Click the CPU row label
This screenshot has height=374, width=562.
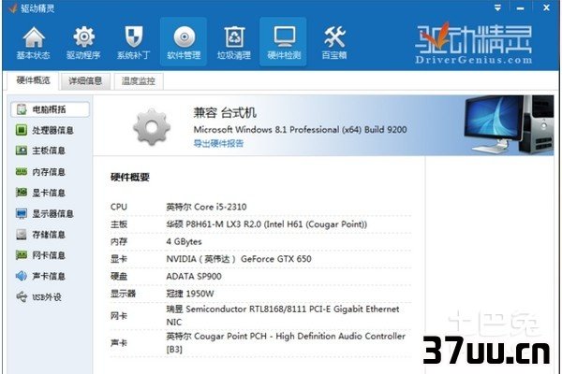point(119,207)
